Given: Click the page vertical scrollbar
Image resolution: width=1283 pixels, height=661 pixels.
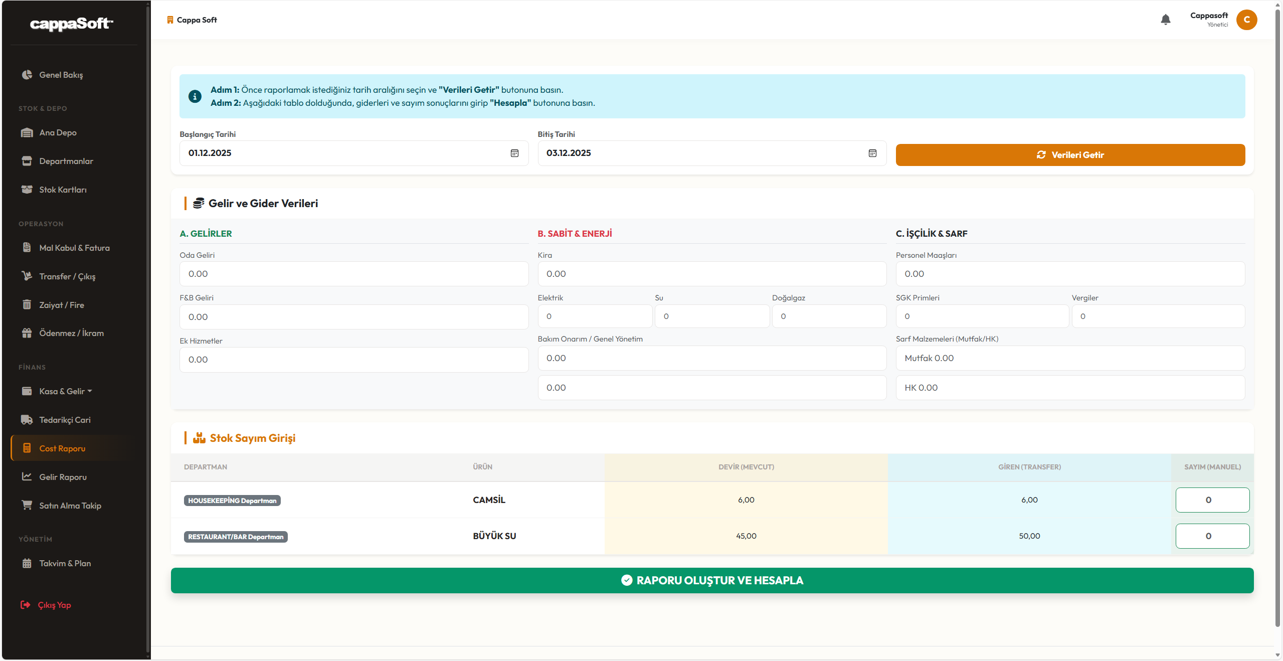Looking at the screenshot, I should 1277,321.
